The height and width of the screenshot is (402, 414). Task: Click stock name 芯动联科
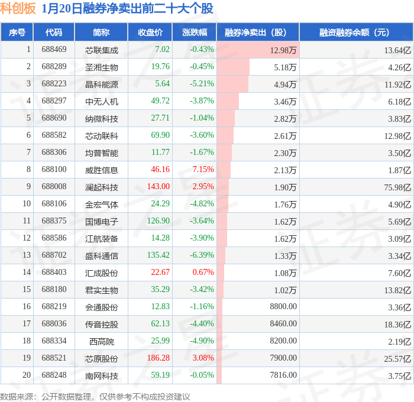[101, 136]
